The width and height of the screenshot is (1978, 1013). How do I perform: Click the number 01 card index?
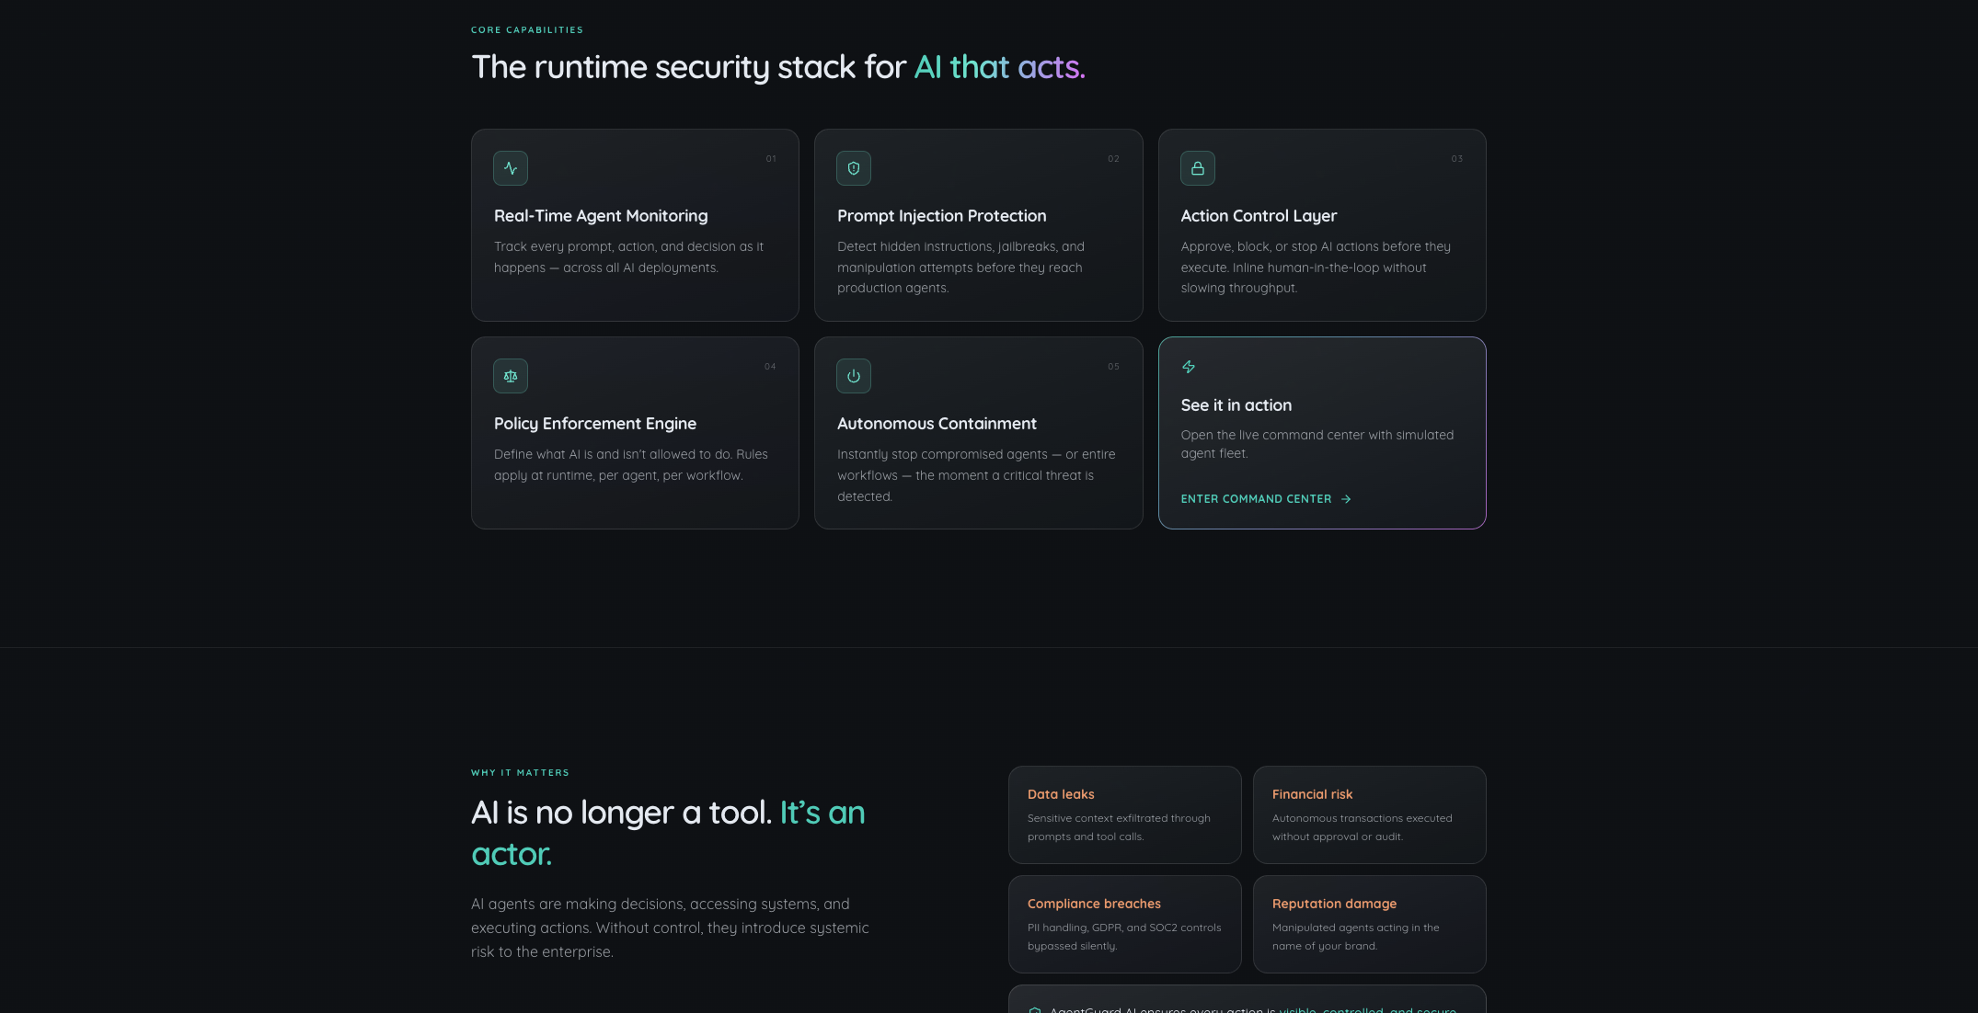click(771, 159)
